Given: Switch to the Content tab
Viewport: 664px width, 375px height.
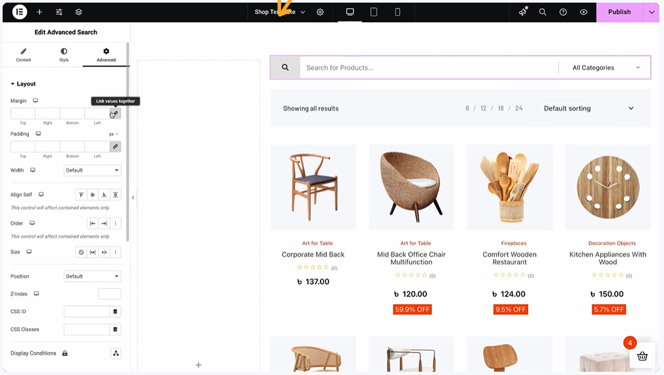Looking at the screenshot, I should click(24, 55).
